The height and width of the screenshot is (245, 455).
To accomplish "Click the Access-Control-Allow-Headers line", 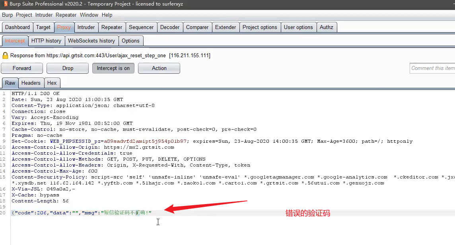I will click(131, 165).
